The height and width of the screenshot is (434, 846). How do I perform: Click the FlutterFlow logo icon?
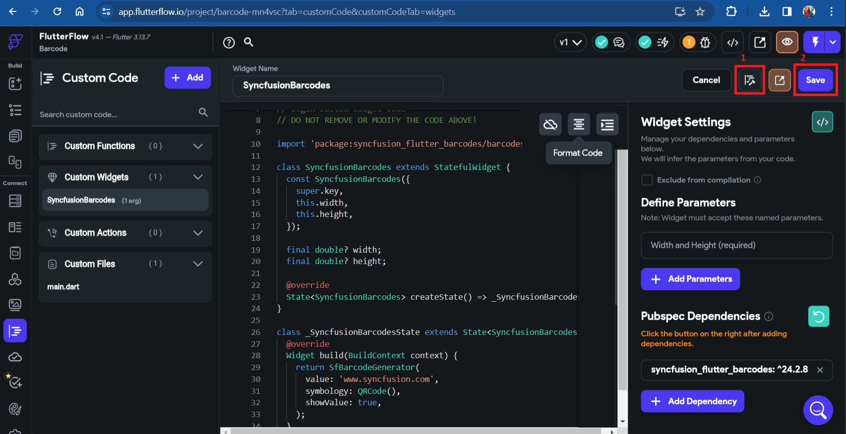click(15, 42)
